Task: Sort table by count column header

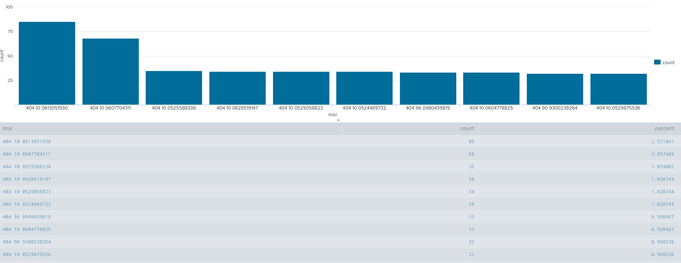Action: pyautogui.click(x=467, y=128)
